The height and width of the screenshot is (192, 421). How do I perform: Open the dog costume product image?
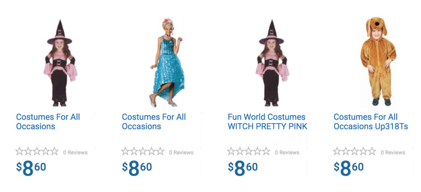click(377, 61)
